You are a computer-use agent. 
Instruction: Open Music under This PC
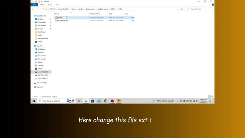click(40, 62)
